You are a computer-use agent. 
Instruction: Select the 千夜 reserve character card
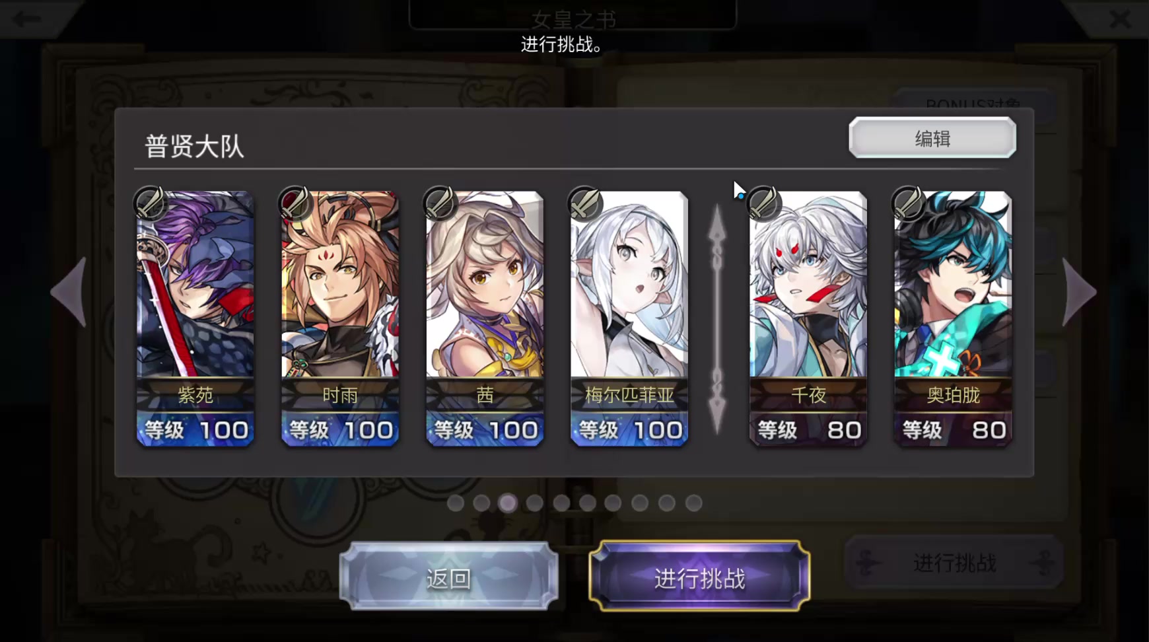coord(808,318)
